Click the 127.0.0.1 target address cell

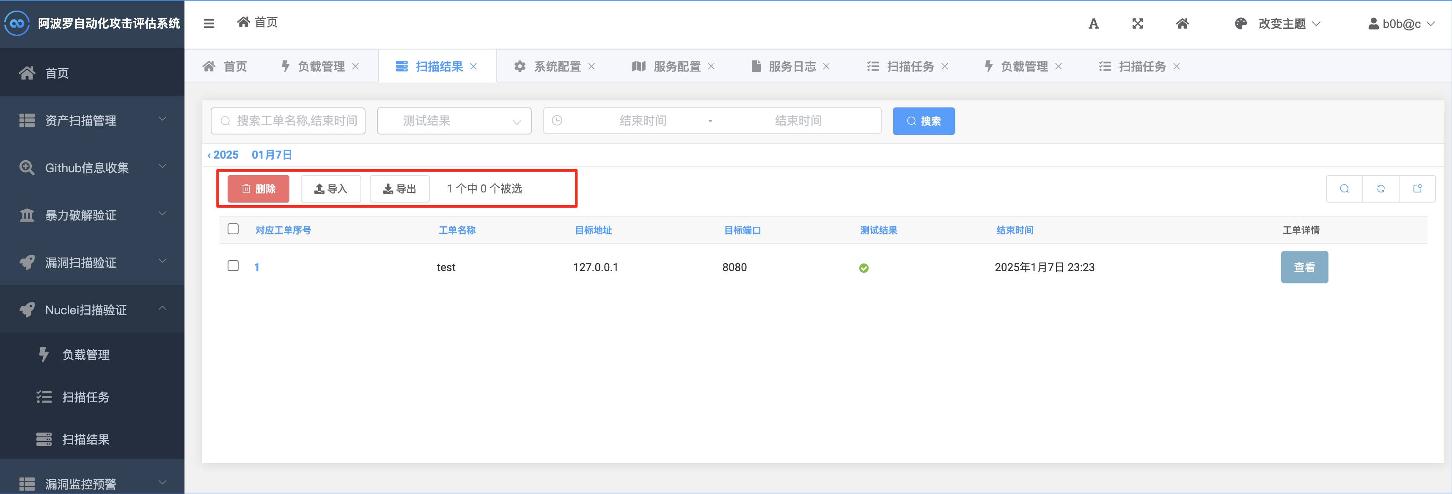pyautogui.click(x=595, y=268)
